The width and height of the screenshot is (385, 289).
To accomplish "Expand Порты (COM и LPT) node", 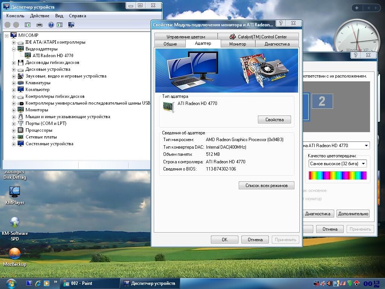I will click(14, 124).
